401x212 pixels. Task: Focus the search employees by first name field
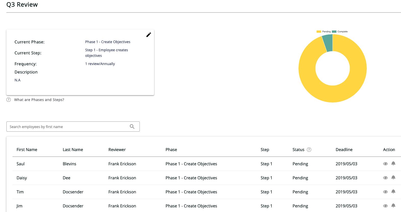click(x=73, y=127)
